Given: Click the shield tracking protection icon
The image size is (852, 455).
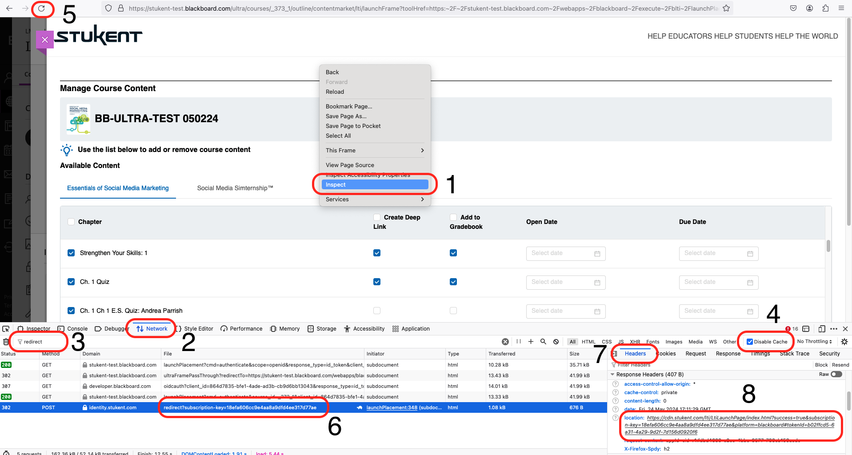Looking at the screenshot, I should (x=108, y=8).
